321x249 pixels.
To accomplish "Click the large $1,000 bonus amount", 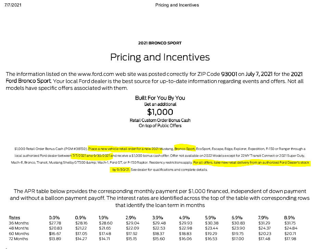I will point(160,112).
